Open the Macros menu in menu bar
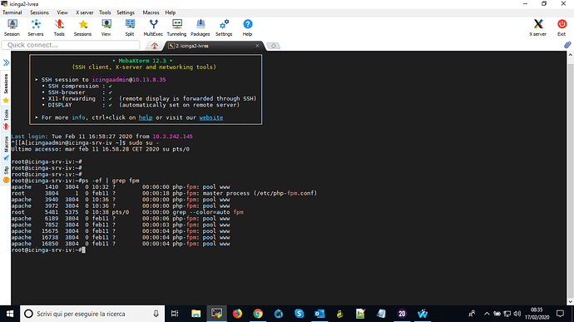The height and width of the screenshot is (322, 574). [x=151, y=12]
